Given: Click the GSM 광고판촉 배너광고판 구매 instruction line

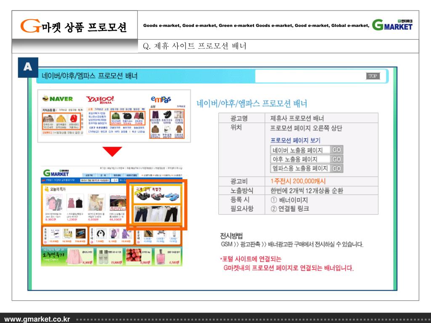Looking at the screenshot, I should click(292, 244).
